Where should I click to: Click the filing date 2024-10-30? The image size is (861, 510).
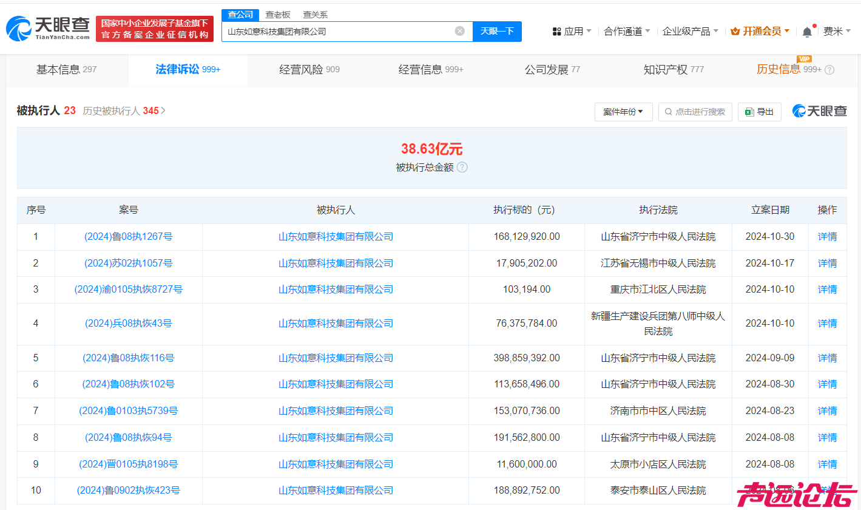click(x=769, y=237)
